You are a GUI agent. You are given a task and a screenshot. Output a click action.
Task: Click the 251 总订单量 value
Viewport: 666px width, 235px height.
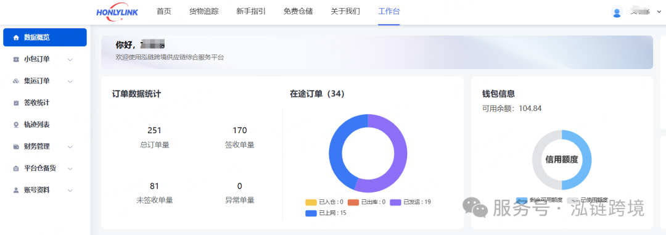(154, 131)
